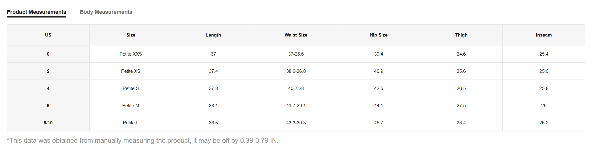Click the Size column header

131,35
